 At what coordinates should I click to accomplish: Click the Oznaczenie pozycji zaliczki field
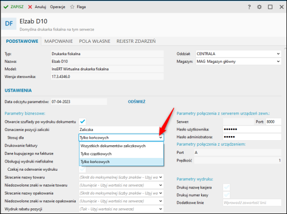click(121, 129)
